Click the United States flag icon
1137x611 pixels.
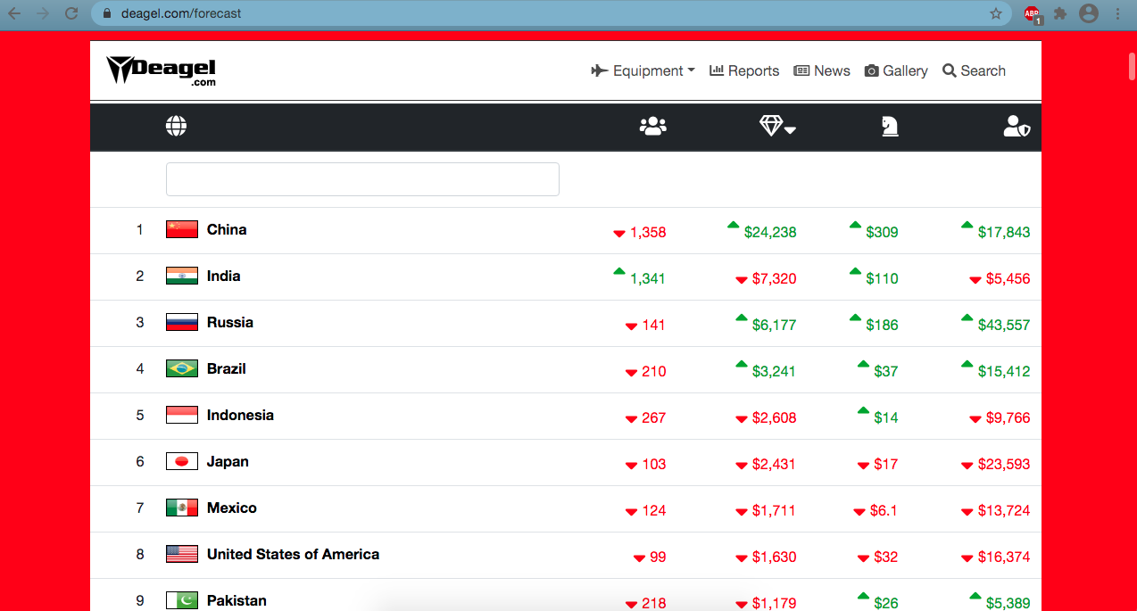(182, 554)
